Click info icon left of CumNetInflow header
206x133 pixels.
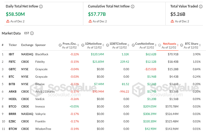coord(133,45)
